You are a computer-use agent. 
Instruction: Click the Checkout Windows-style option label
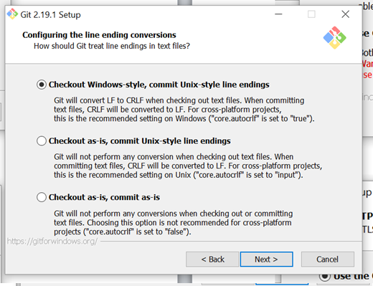(159, 85)
